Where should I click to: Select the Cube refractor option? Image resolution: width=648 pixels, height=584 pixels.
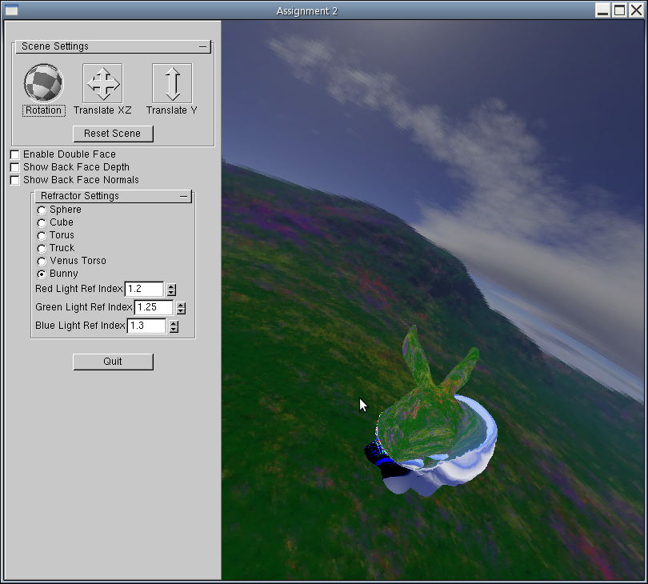tap(42, 222)
